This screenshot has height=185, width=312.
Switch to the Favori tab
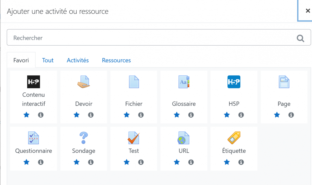(21, 60)
